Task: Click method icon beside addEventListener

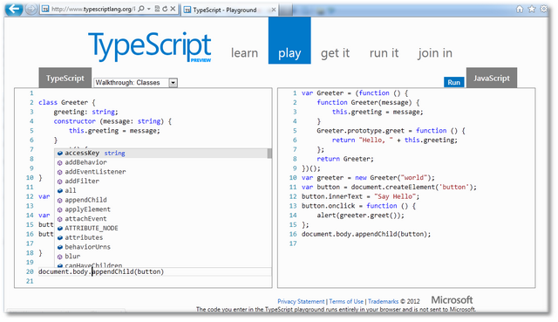Action: point(60,172)
